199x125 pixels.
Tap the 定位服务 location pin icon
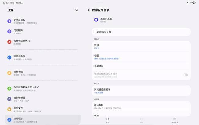point(9,32)
